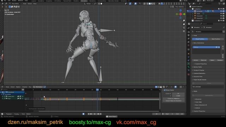Screen dimensions: 226x127
Task: Click the pan view hand icon
Action: tap(184, 24)
